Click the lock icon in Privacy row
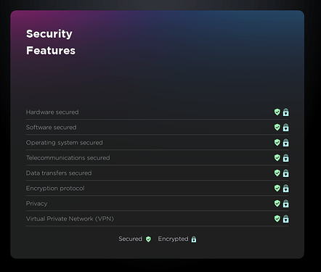The height and width of the screenshot is (272, 321). click(x=286, y=204)
